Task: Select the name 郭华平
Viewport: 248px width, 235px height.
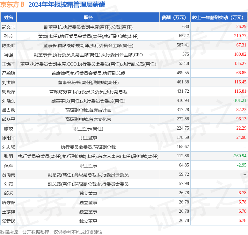Action: click(x=9, y=119)
